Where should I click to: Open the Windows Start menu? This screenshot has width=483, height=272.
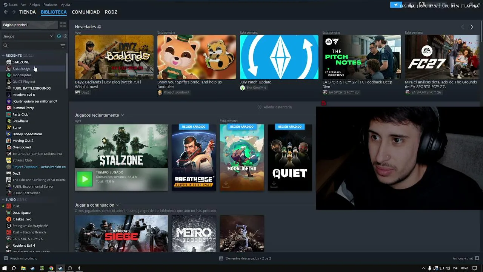pos(5,268)
